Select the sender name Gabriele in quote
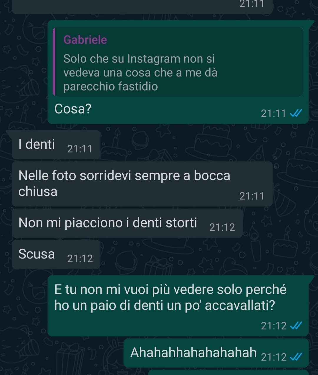This screenshot has height=375, width=318. [85, 40]
